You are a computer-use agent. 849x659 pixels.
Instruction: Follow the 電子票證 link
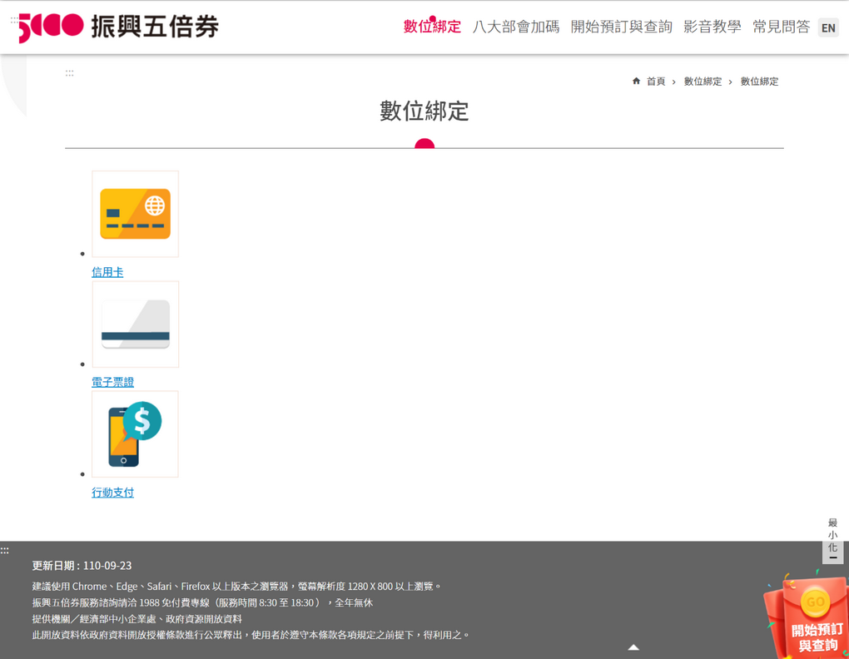point(112,382)
